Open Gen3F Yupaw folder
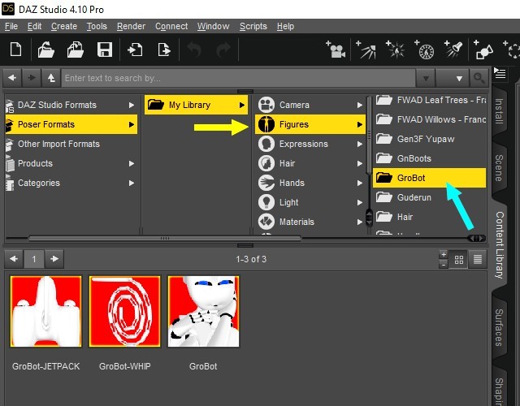Screen dimensions: 520x406 [x=430, y=139]
